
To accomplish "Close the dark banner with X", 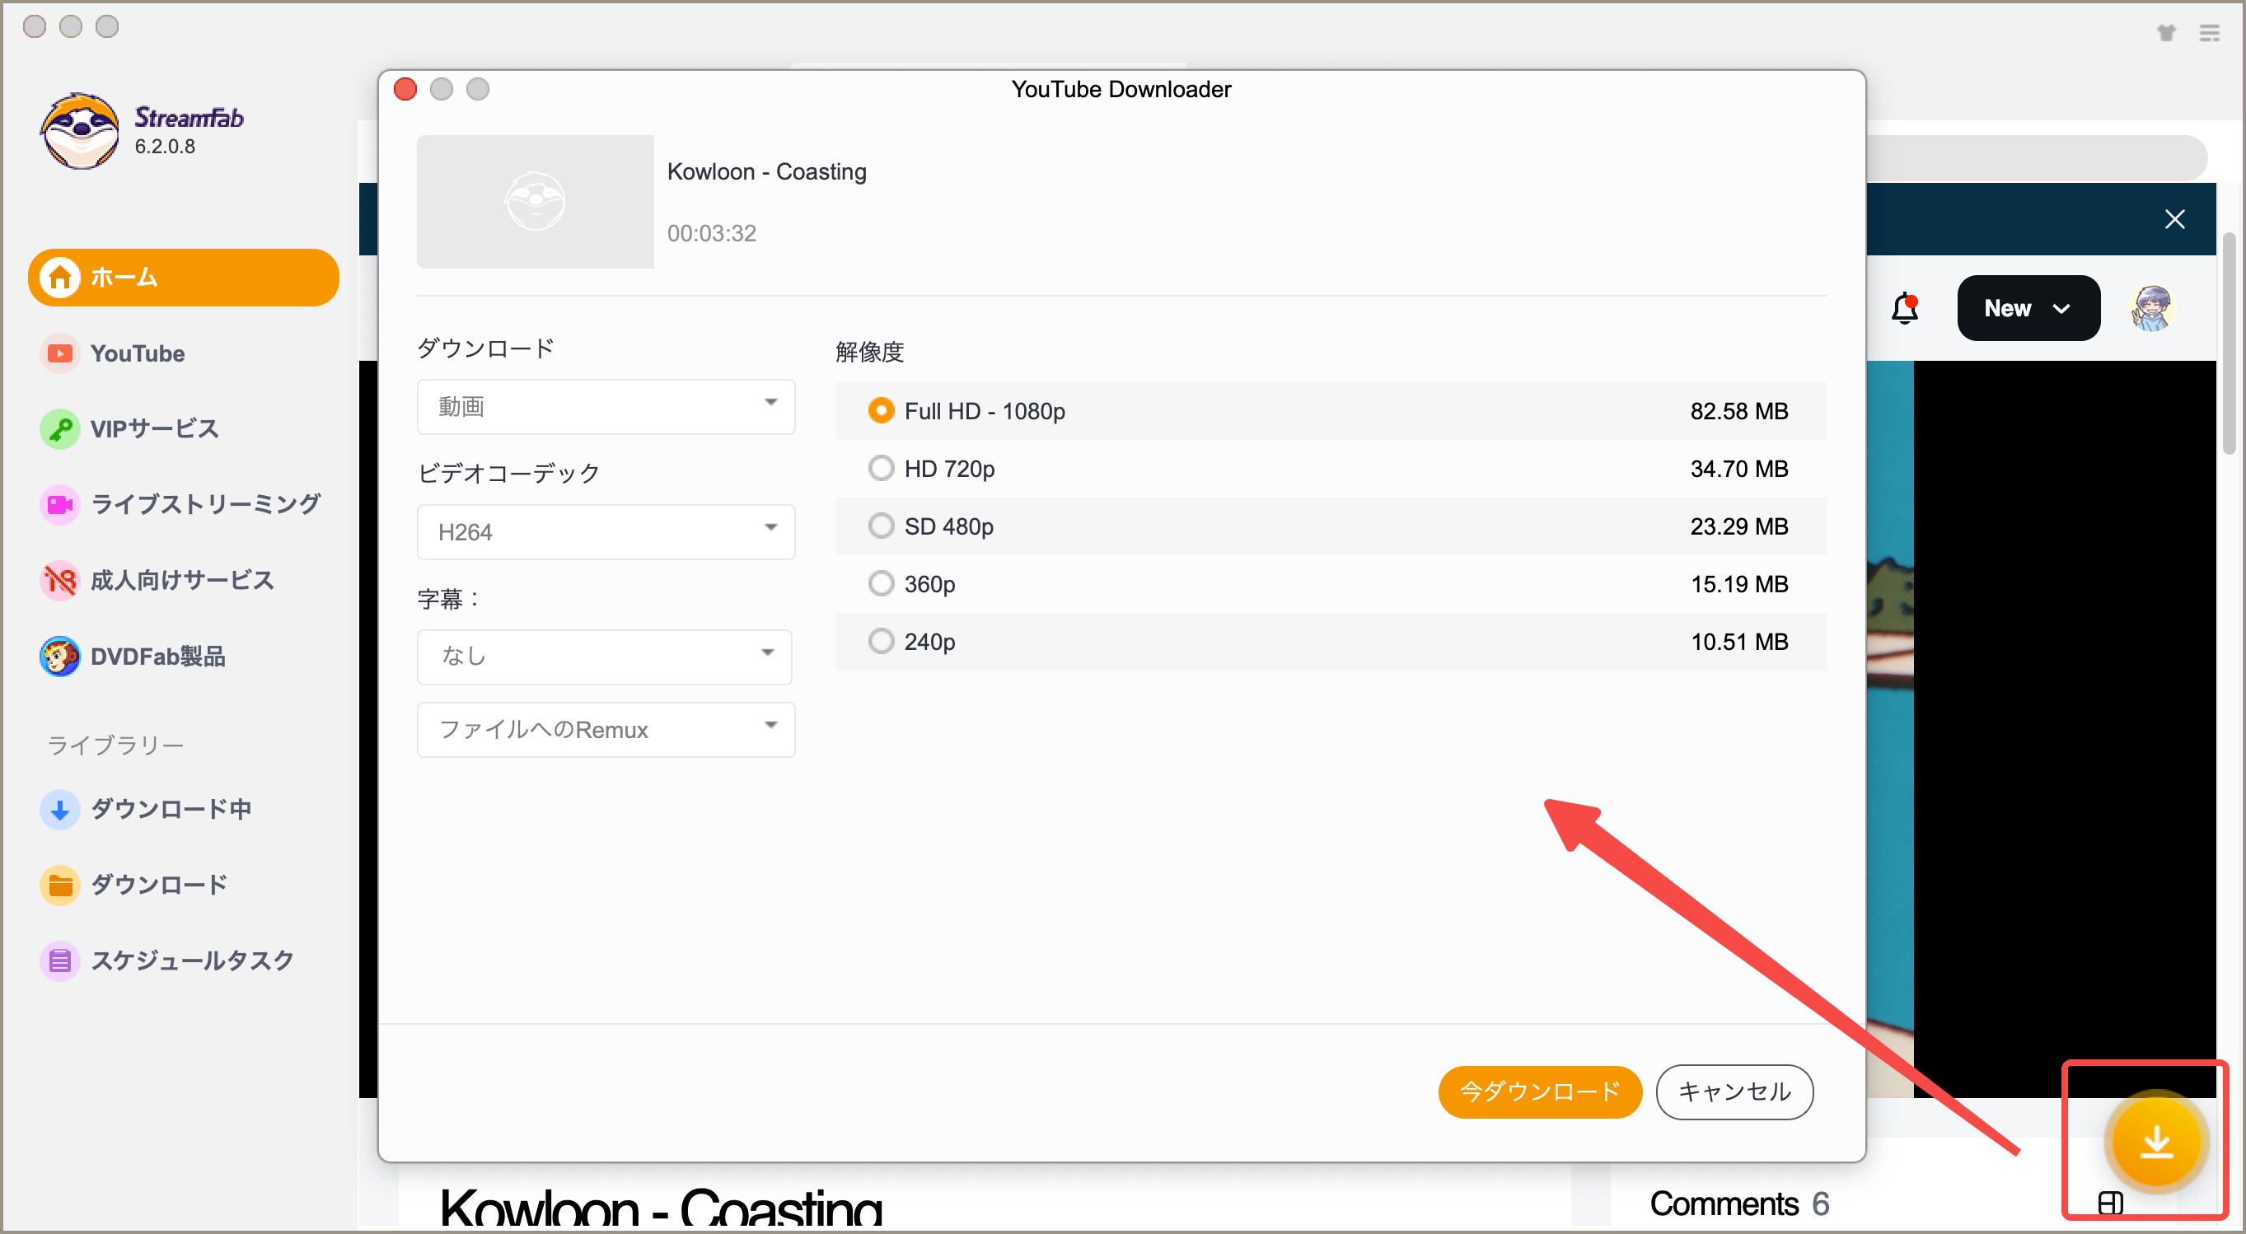I will (x=2173, y=219).
